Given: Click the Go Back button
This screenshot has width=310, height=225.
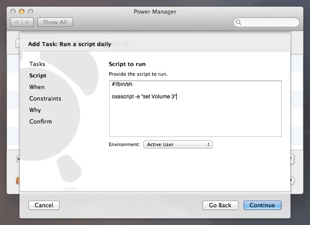Looking at the screenshot, I should pos(220,205).
